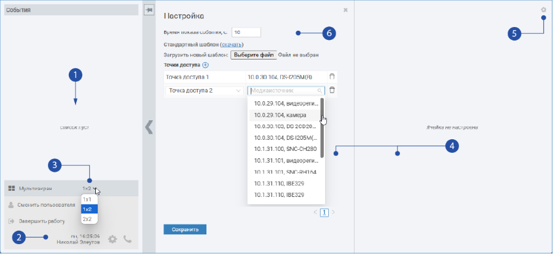
Task: Open settings with the gear icon beside the username
Action: pyautogui.click(x=112, y=239)
